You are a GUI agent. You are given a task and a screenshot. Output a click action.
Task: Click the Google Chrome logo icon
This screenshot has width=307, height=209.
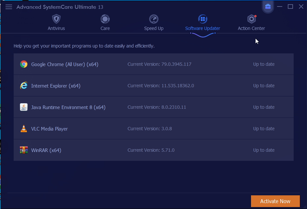(x=24, y=64)
